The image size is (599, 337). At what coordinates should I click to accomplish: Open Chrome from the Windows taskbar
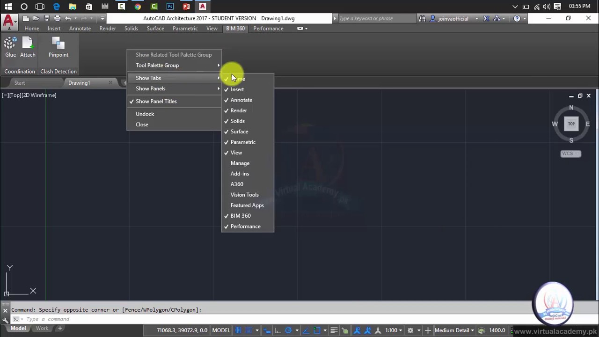[138, 7]
